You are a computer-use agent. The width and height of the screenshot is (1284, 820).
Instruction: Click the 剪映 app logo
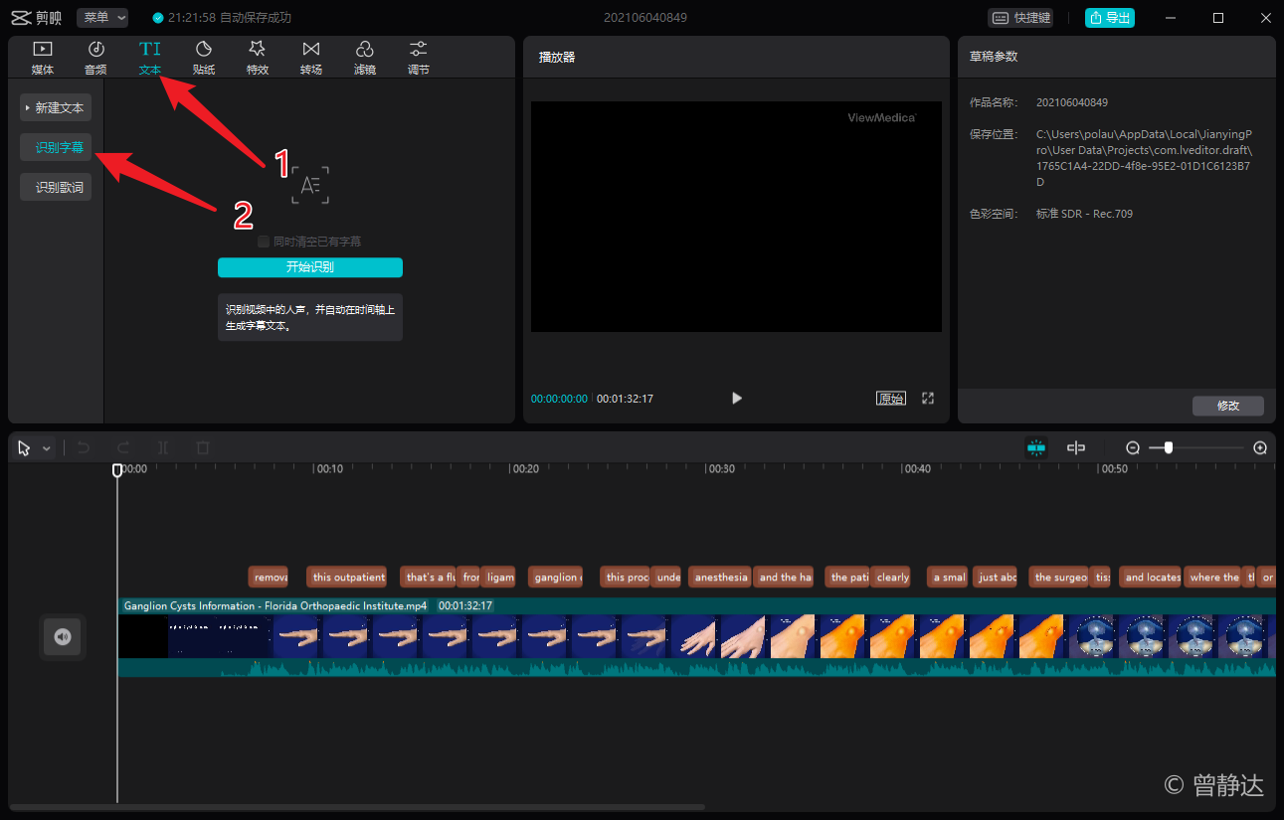point(36,18)
